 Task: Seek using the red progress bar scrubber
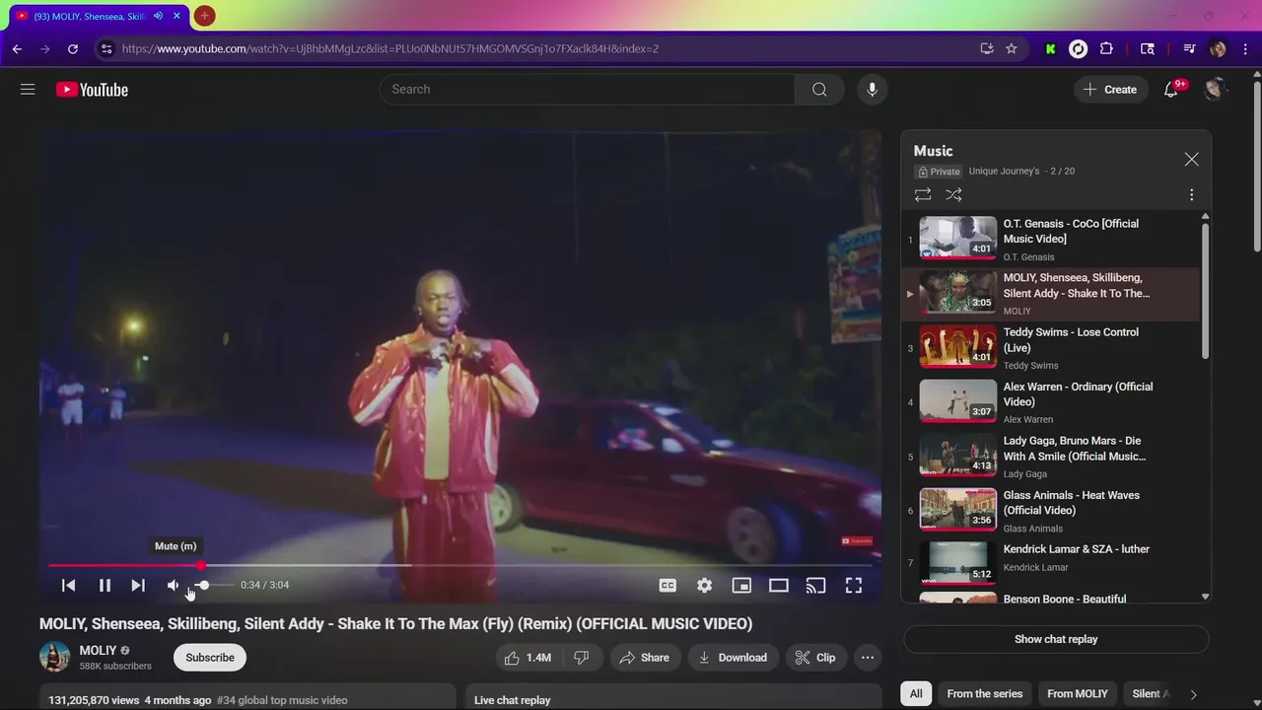click(201, 566)
